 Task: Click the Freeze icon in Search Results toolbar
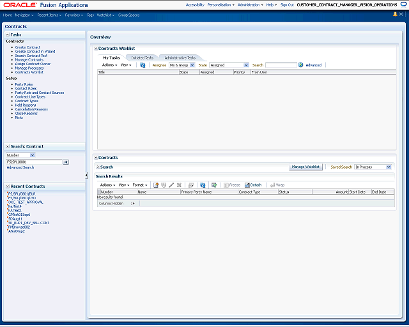point(226,185)
